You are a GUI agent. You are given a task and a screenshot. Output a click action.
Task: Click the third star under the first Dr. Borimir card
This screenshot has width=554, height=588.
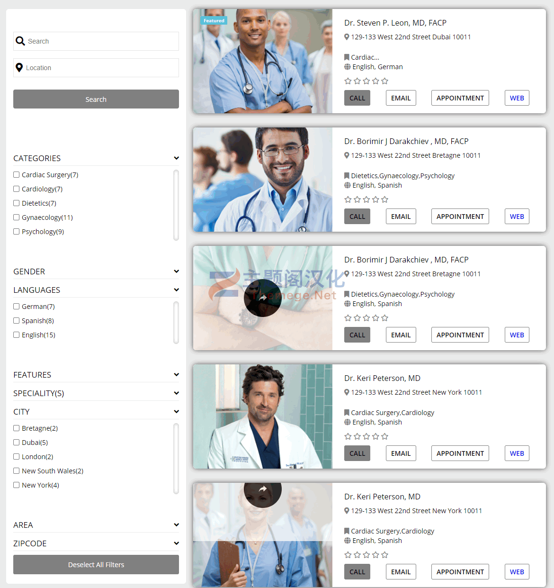point(366,199)
